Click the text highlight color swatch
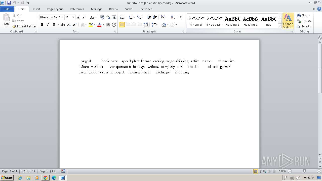 (x=91, y=25)
